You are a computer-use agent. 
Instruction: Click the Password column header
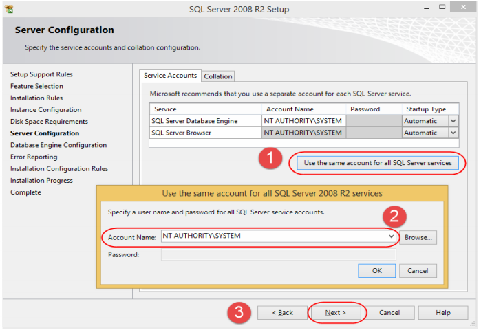click(x=374, y=109)
